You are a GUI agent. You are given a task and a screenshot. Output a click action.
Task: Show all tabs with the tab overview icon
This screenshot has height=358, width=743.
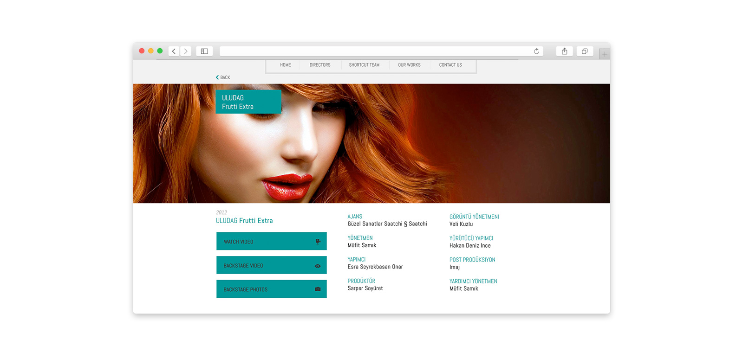coord(585,51)
